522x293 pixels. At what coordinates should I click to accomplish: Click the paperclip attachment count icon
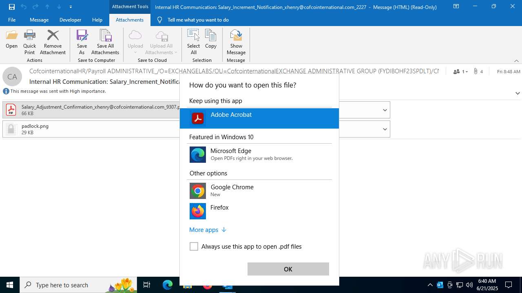click(476, 71)
